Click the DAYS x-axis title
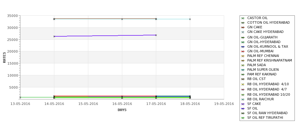The width and height of the screenshot is (301, 132). click(x=122, y=110)
